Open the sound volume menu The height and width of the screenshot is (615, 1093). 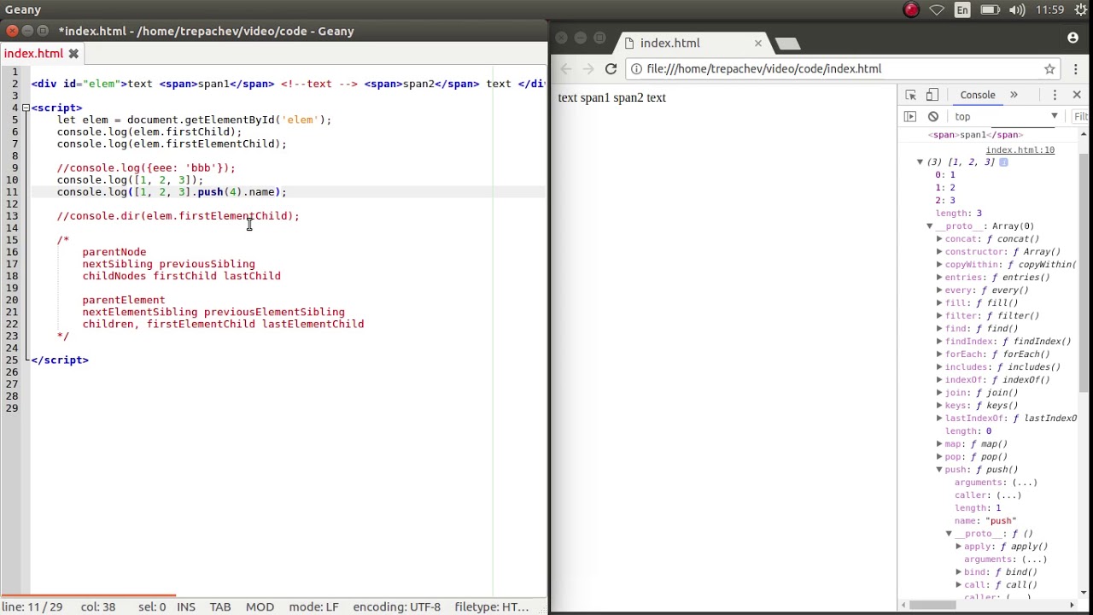pos(1017,10)
